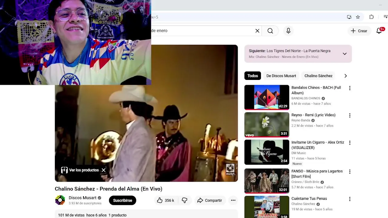Click DM Music channel name
The height and width of the screenshot is (218, 388).
299,153
